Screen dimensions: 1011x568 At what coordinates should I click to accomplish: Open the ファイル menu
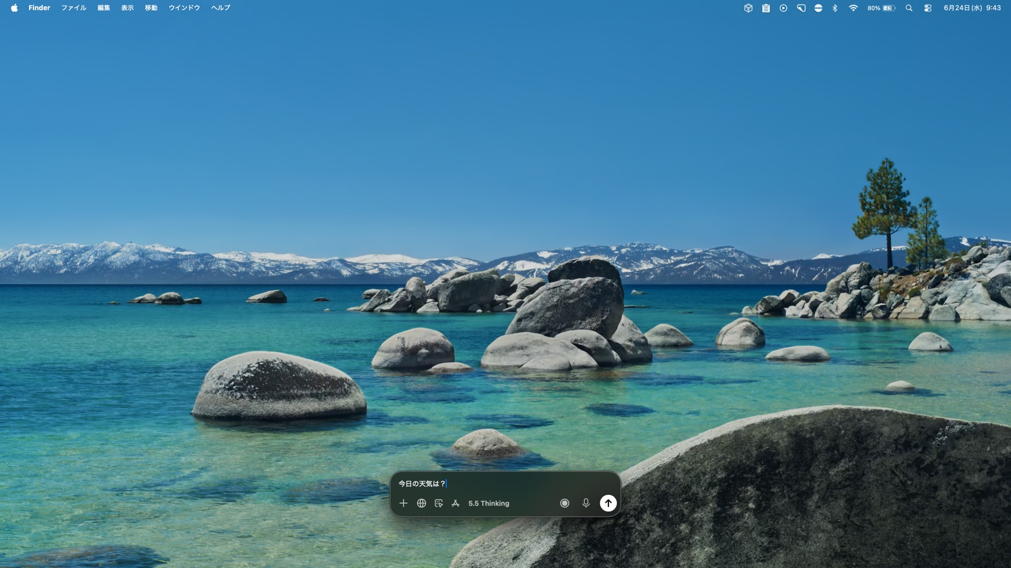click(x=73, y=8)
